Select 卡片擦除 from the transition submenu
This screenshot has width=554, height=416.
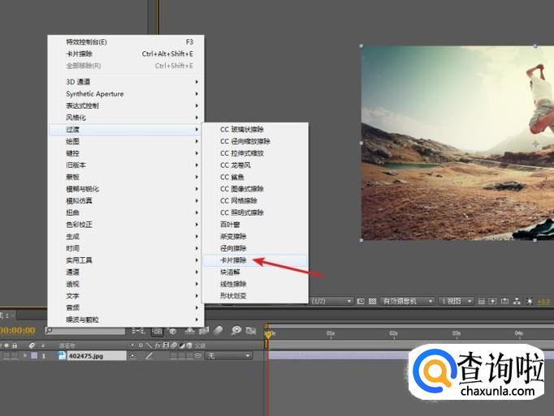click(234, 260)
